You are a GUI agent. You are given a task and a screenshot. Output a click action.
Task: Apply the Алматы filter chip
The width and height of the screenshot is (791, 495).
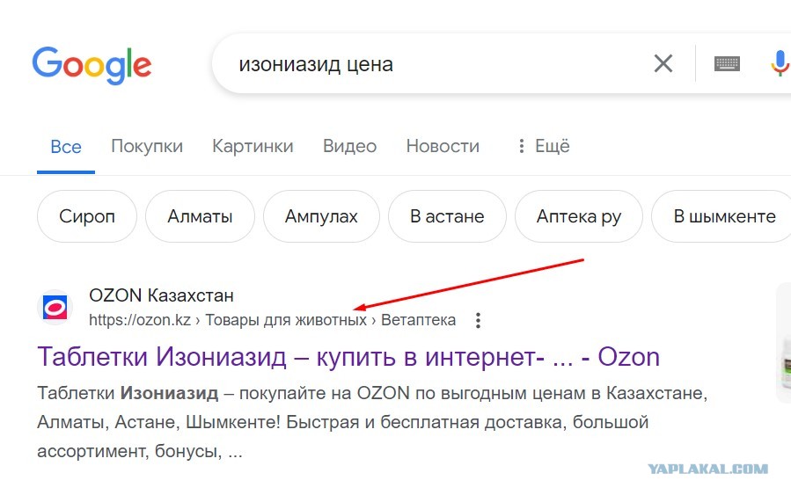point(200,216)
